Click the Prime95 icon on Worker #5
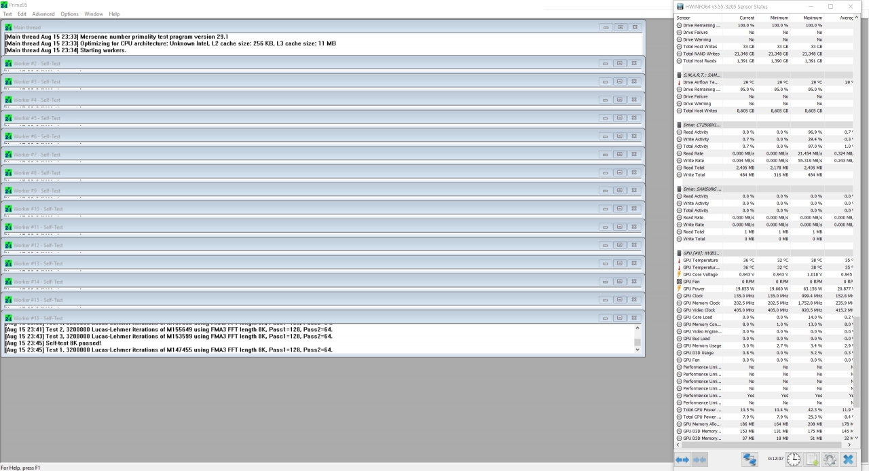 tap(9, 118)
